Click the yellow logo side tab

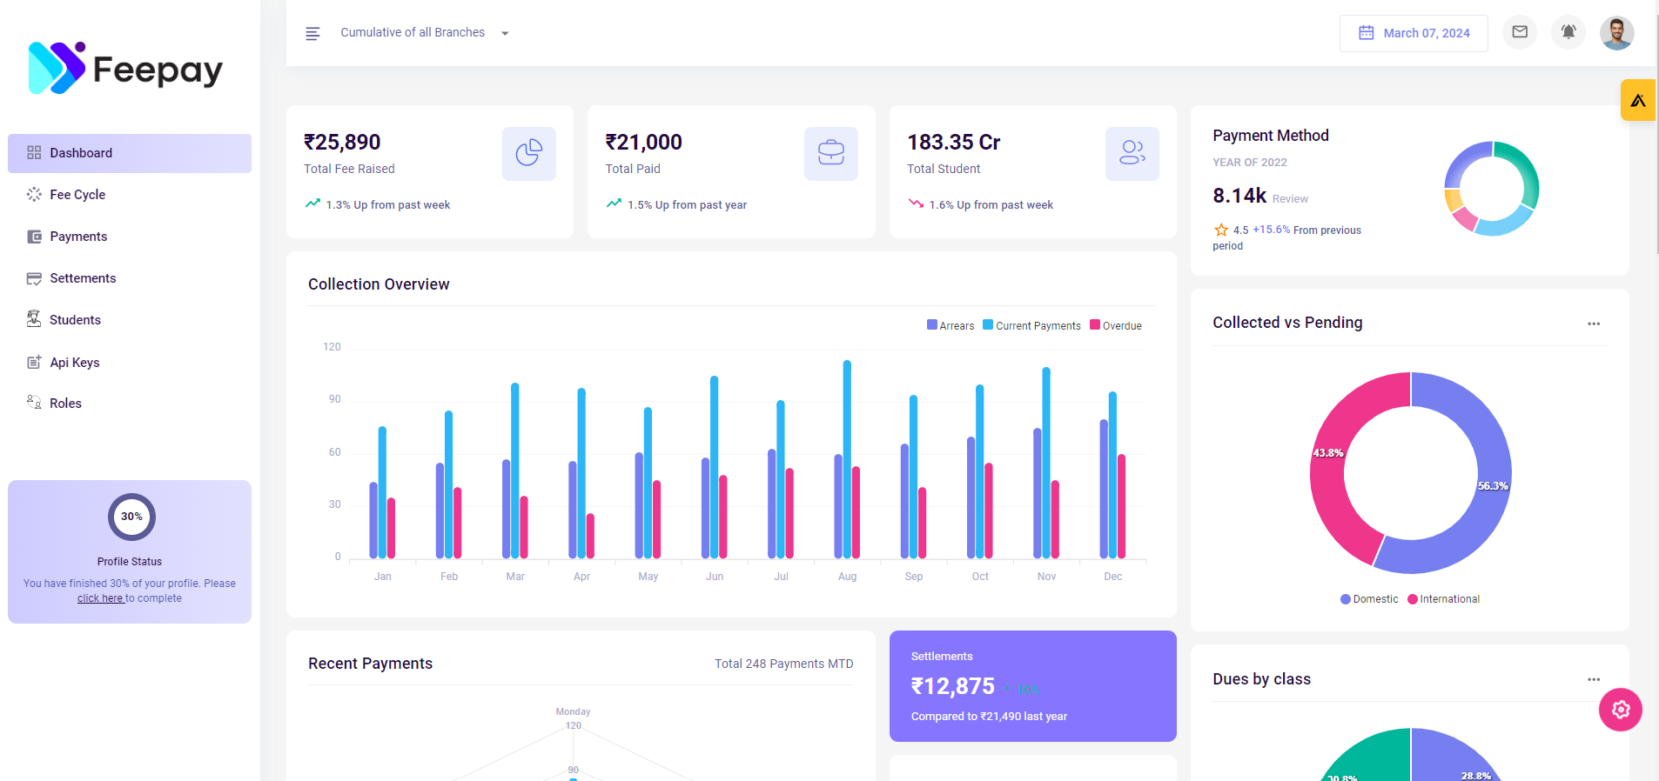click(1638, 100)
